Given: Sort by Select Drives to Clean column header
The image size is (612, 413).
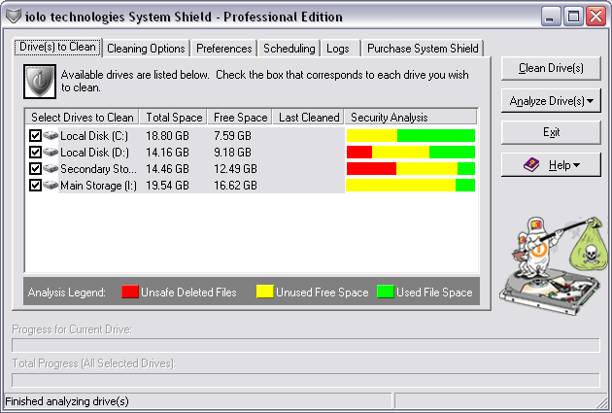Looking at the screenshot, I should click(x=83, y=118).
